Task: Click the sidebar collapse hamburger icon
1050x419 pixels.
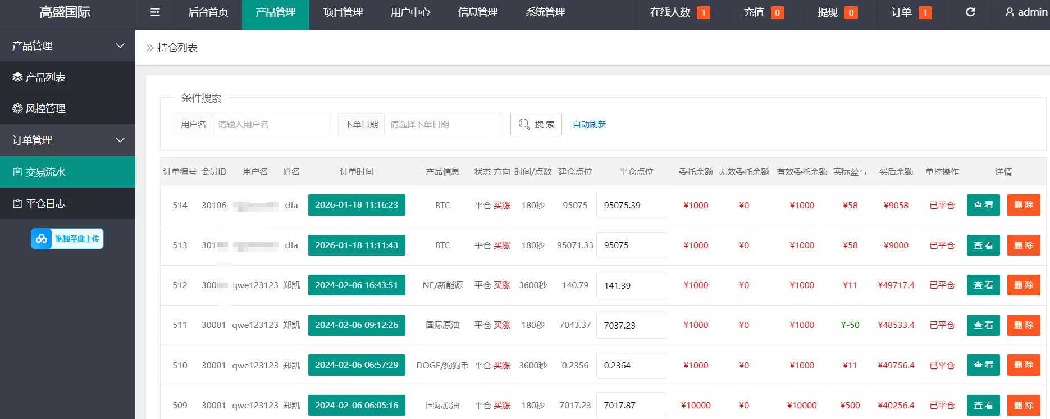Action: (x=155, y=12)
